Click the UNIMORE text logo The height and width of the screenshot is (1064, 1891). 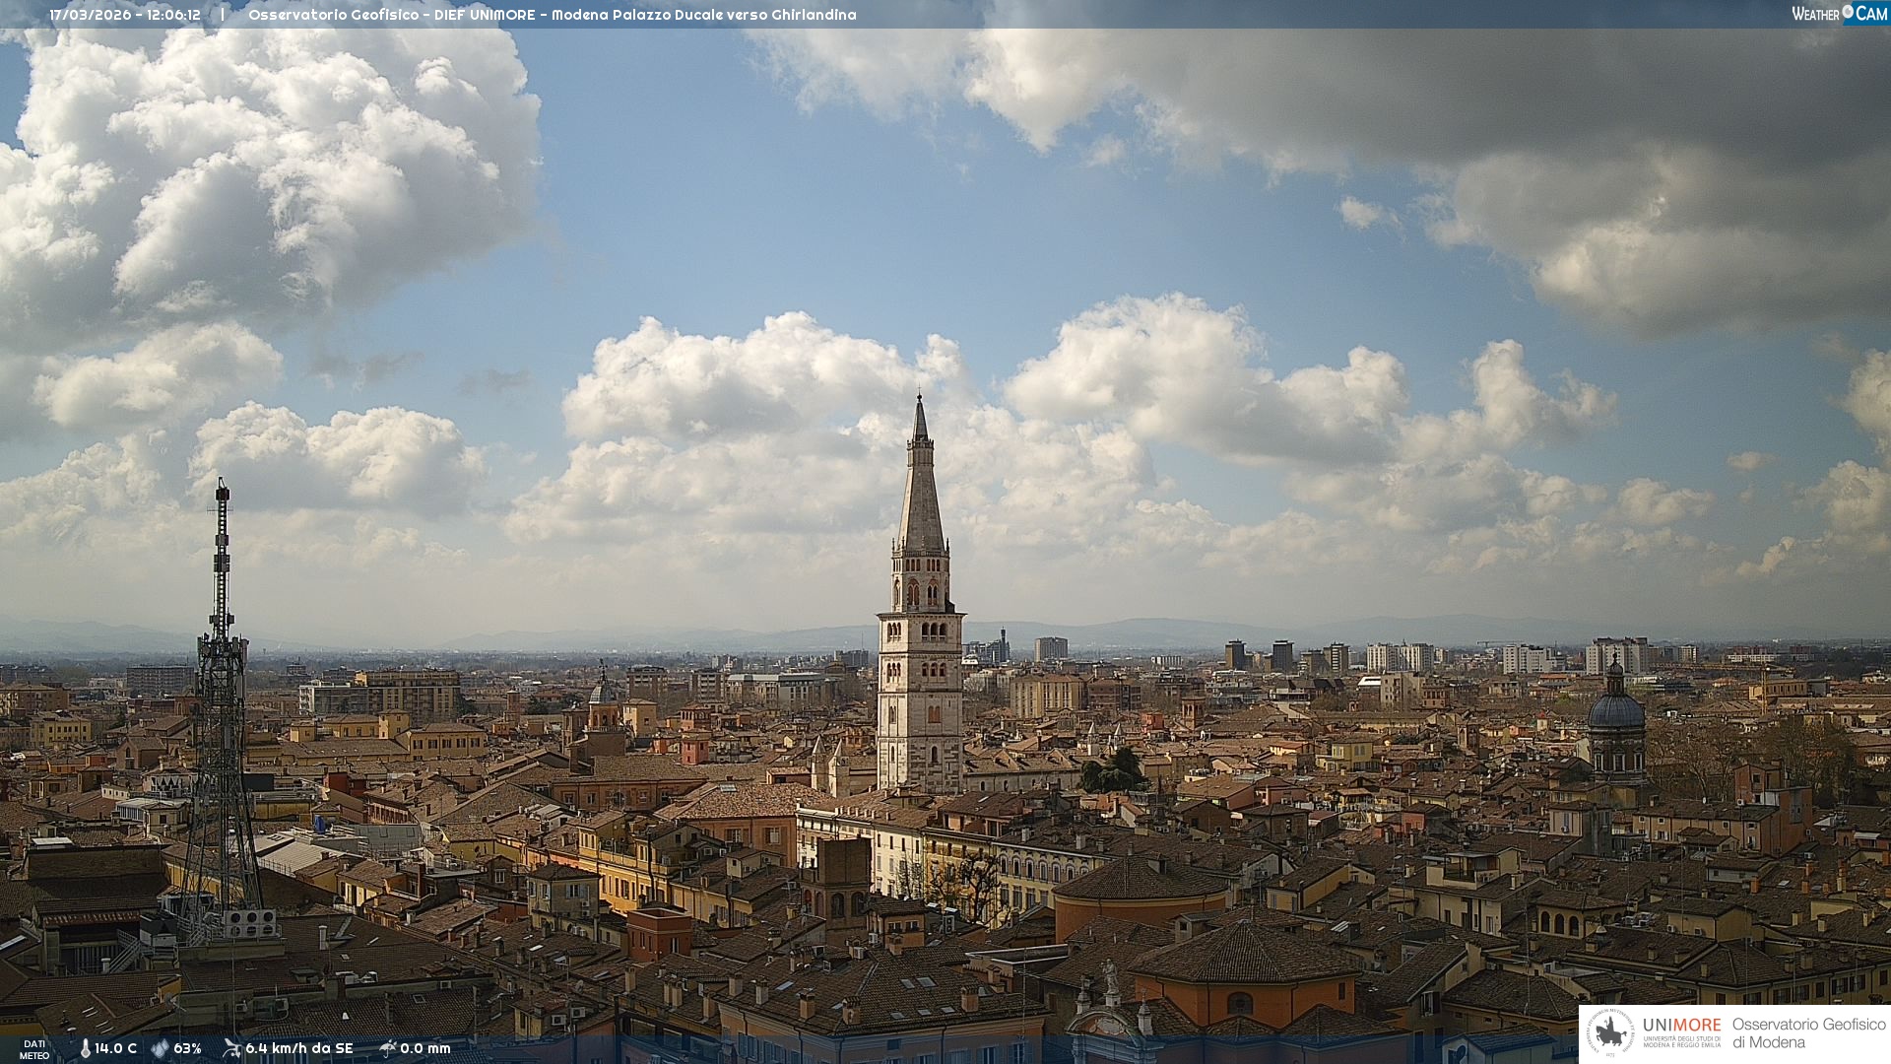point(1681,1026)
